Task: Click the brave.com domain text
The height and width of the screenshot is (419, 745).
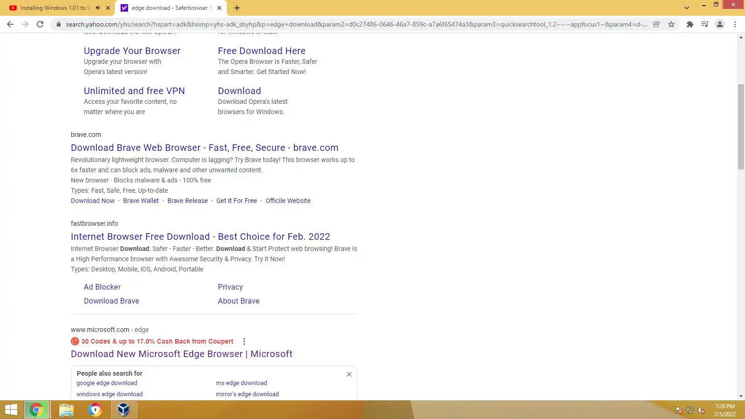Action: point(86,135)
